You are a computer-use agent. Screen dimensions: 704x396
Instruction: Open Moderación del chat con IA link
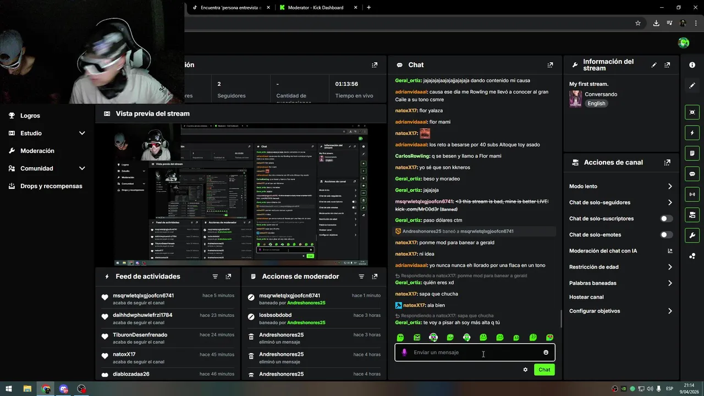[x=620, y=251]
